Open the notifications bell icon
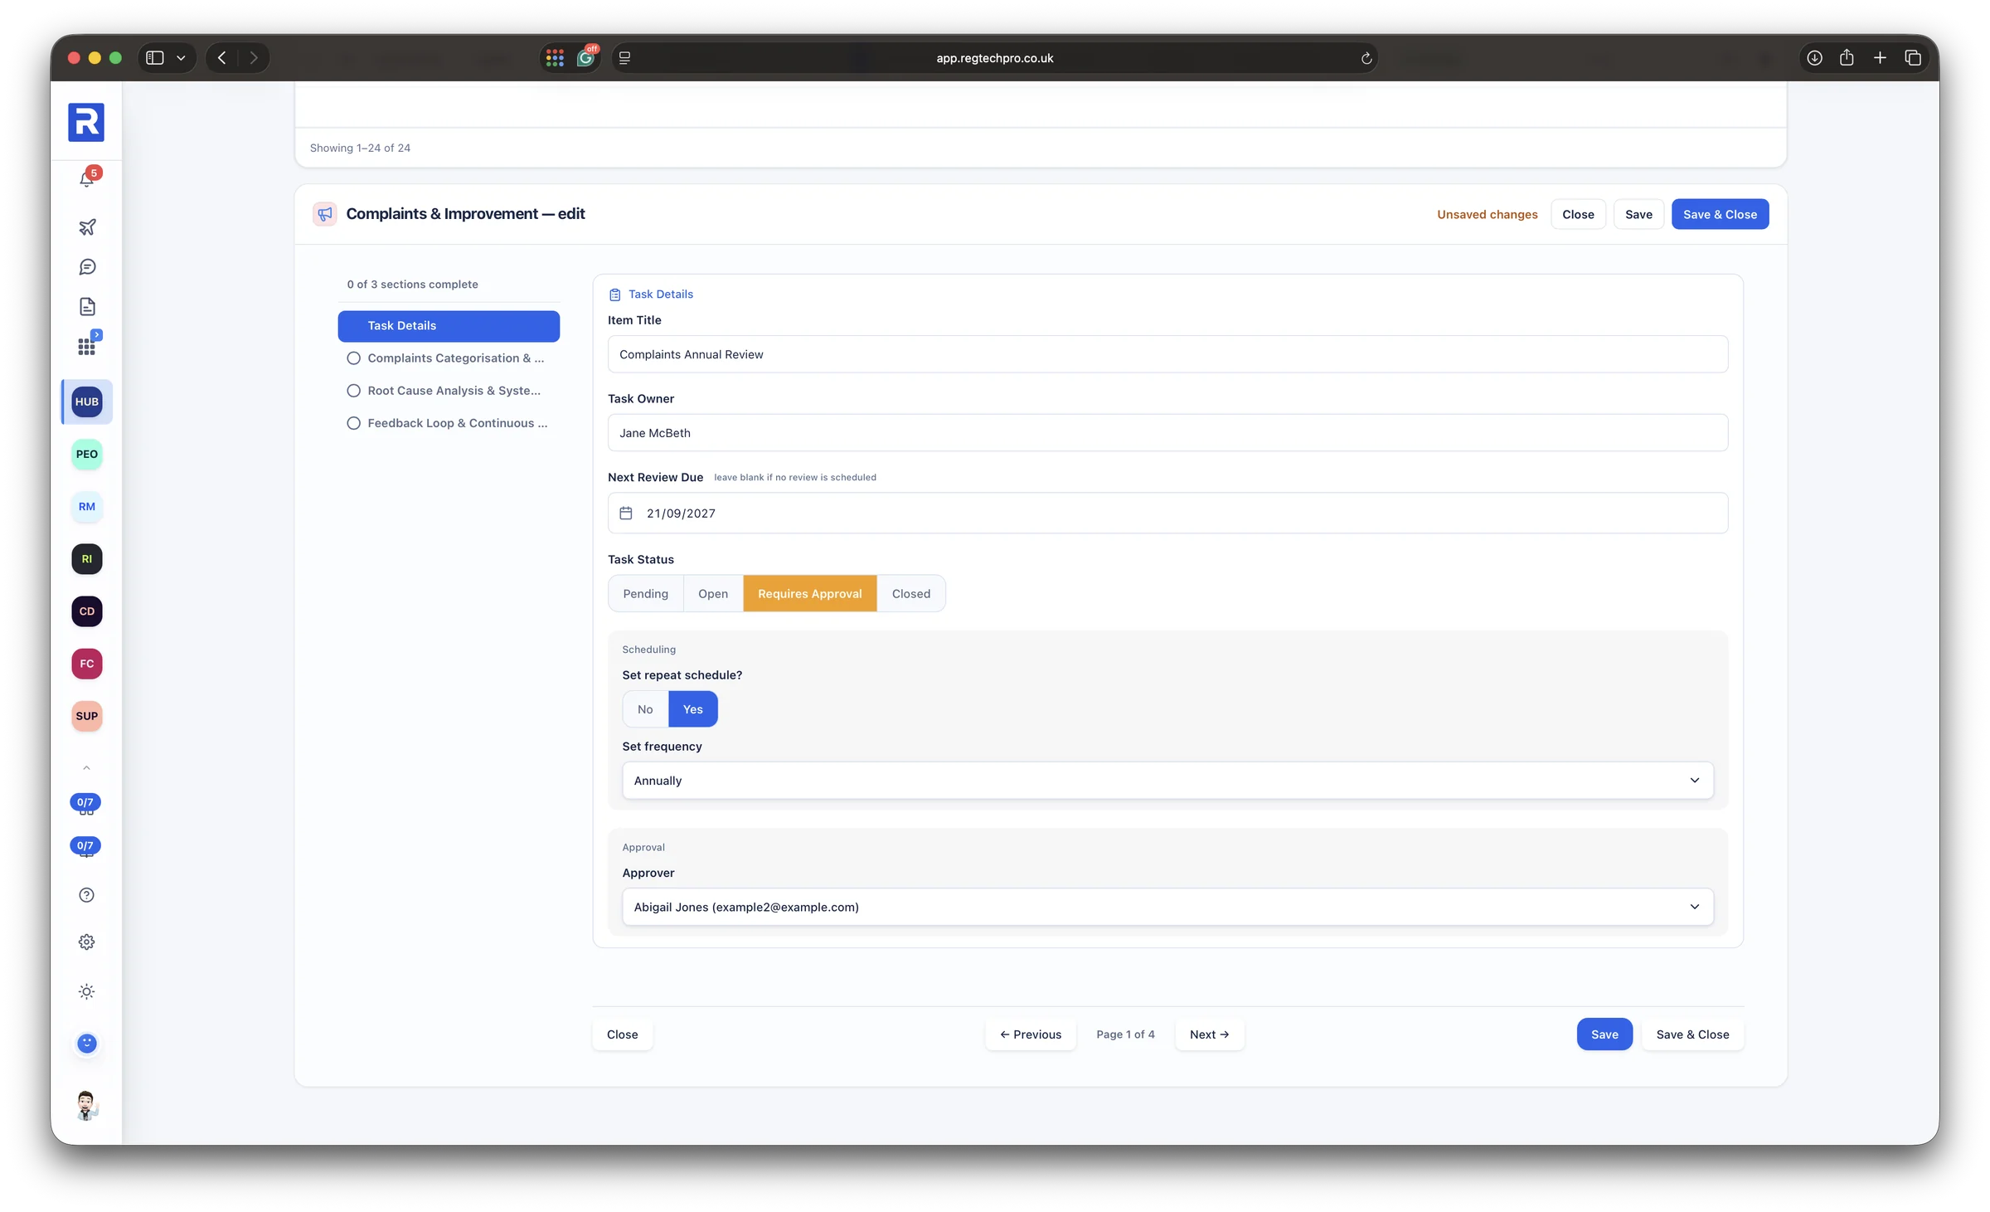Screen dimensions: 1990x1212 [x=87, y=178]
